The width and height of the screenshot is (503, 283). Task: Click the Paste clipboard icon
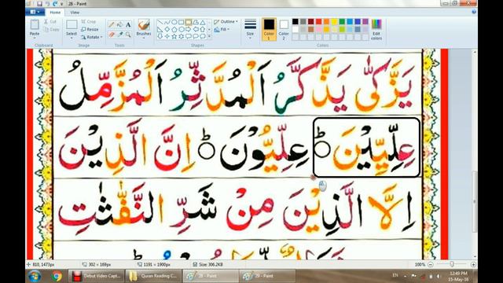(x=35, y=25)
